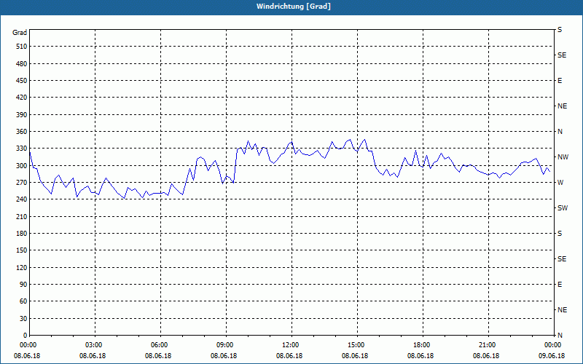Image resolution: width=583 pixels, height=364 pixels.
Task: Select the 30 y-axis value
Action: [23, 318]
